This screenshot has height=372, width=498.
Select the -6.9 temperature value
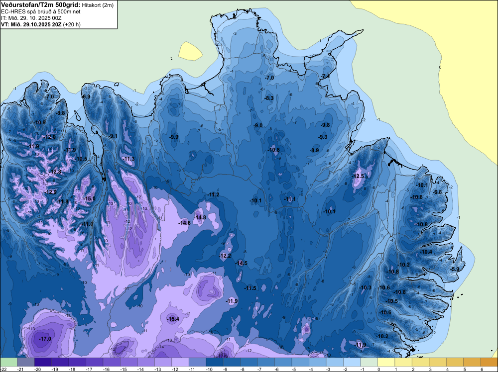pyautogui.click(x=86, y=96)
